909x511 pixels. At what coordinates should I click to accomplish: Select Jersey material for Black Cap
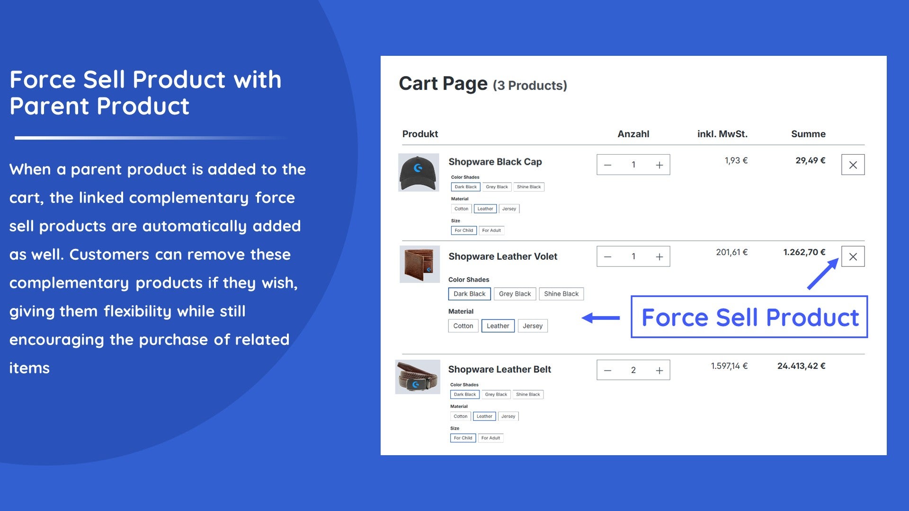[x=509, y=209]
